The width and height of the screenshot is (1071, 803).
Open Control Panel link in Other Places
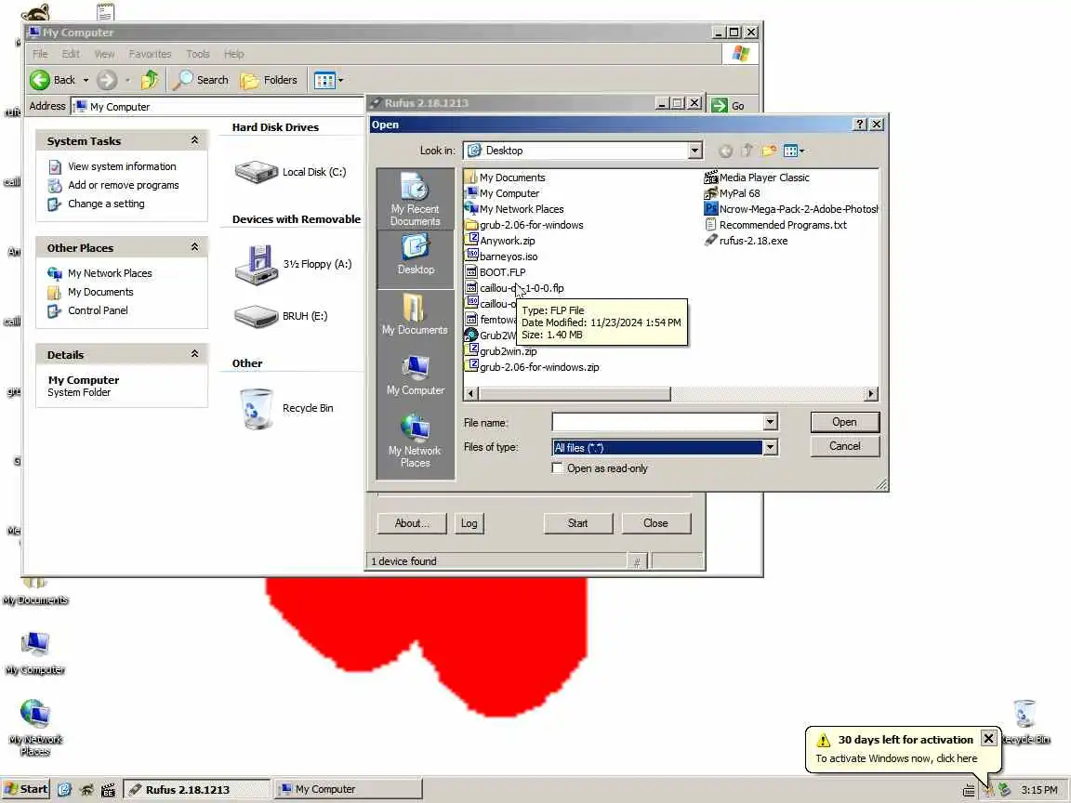pos(98,310)
